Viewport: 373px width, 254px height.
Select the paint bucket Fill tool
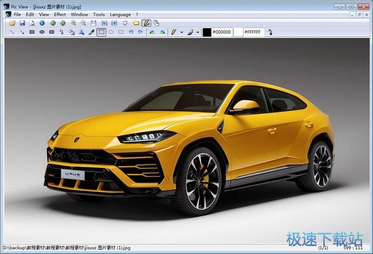pyautogui.click(x=72, y=32)
